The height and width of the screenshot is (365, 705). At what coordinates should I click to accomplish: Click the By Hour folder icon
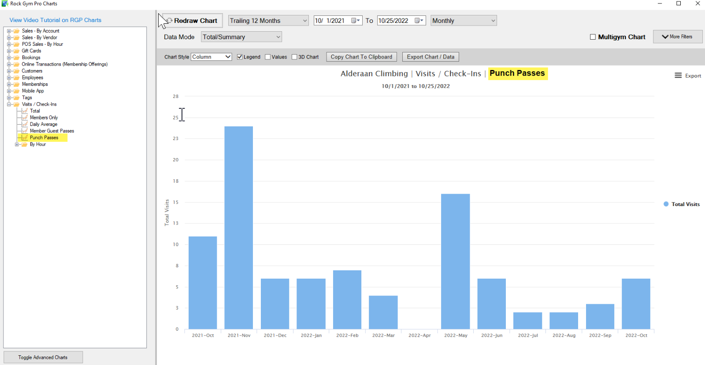pyautogui.click(x=25, y=144)
